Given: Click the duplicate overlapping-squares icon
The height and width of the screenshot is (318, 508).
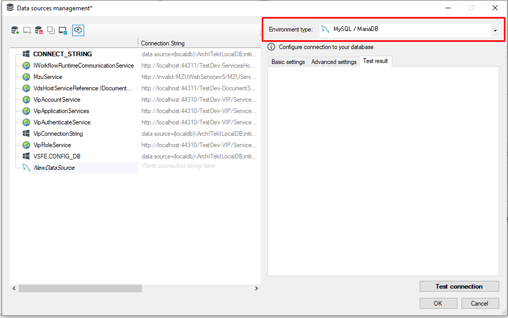Looking at the screenshot, I should tap(51, 30).
